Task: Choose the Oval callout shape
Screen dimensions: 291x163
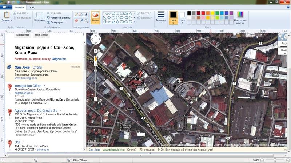Action: 126,22
